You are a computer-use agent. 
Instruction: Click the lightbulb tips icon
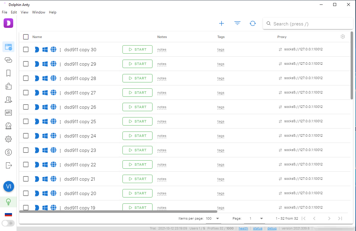pyautogui.click(x=8, y=202)
